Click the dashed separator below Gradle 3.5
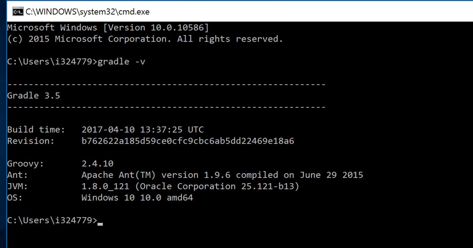Screen dimensions: 473x248 [x=166, y=107]
